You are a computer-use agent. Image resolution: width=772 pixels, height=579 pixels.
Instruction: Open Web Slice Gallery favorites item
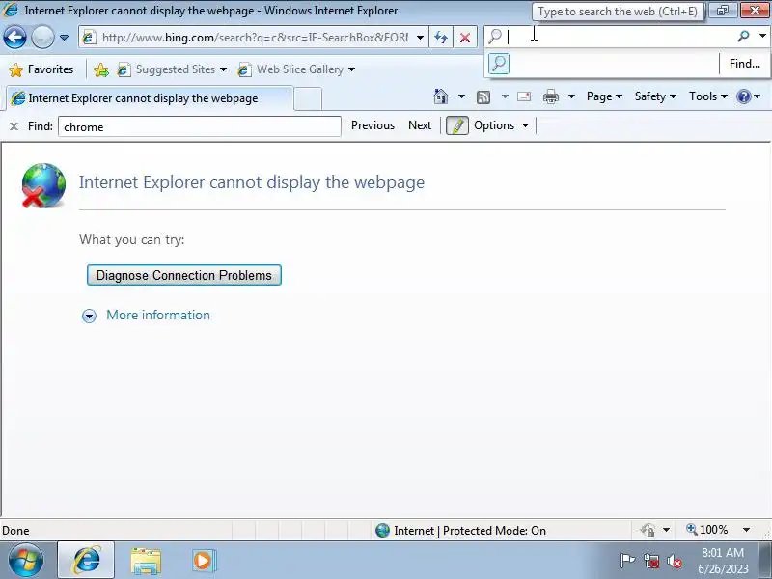coord(290,69)
